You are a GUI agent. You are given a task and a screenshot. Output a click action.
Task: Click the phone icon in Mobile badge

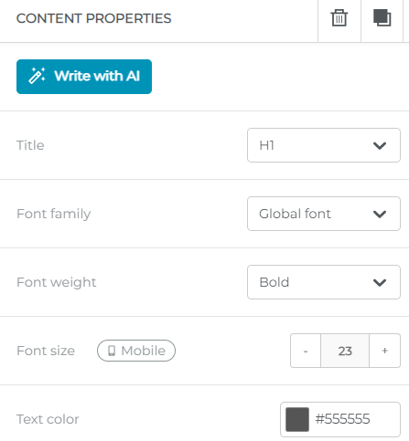click(x=112, y=351)
